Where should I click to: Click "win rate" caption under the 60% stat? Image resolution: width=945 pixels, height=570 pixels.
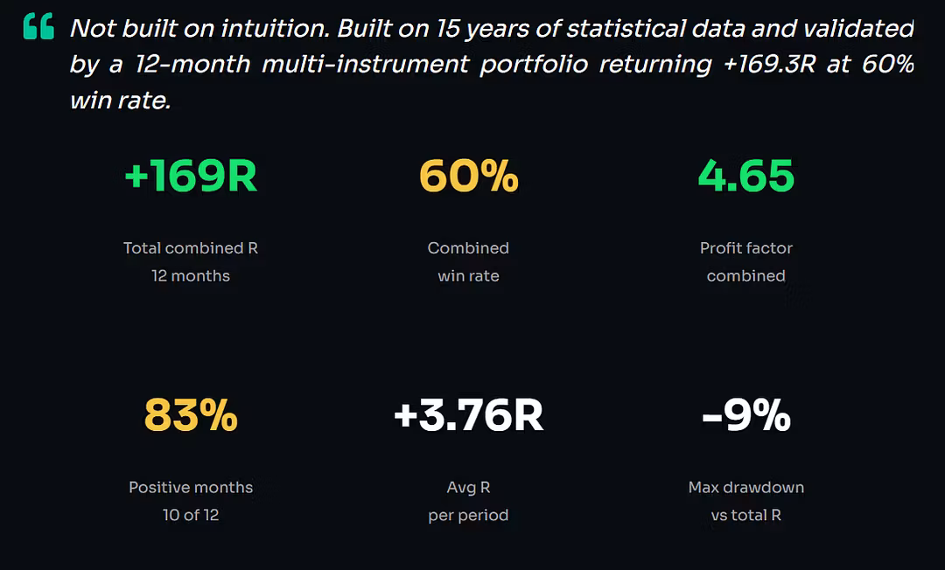[x=468, y=276]
